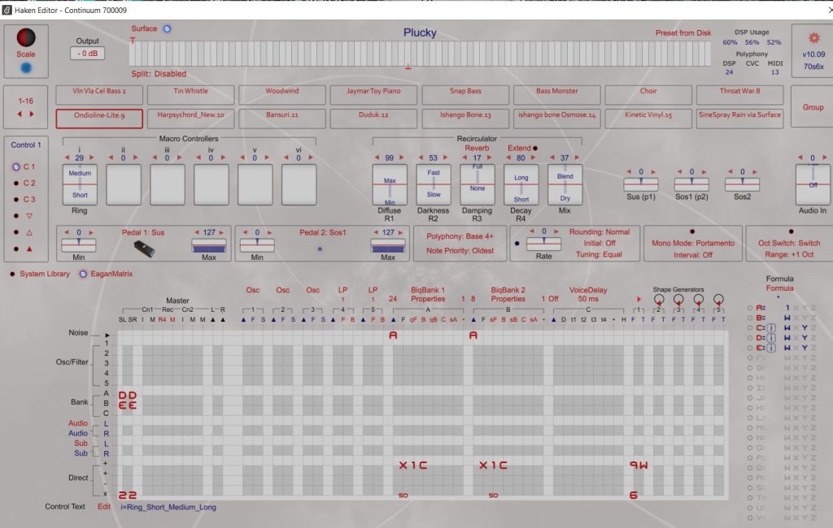Click the sustain pedal icon under Pedal 1
The width and height of the screenshot is (833, 528).
click(x=144, y=248)
